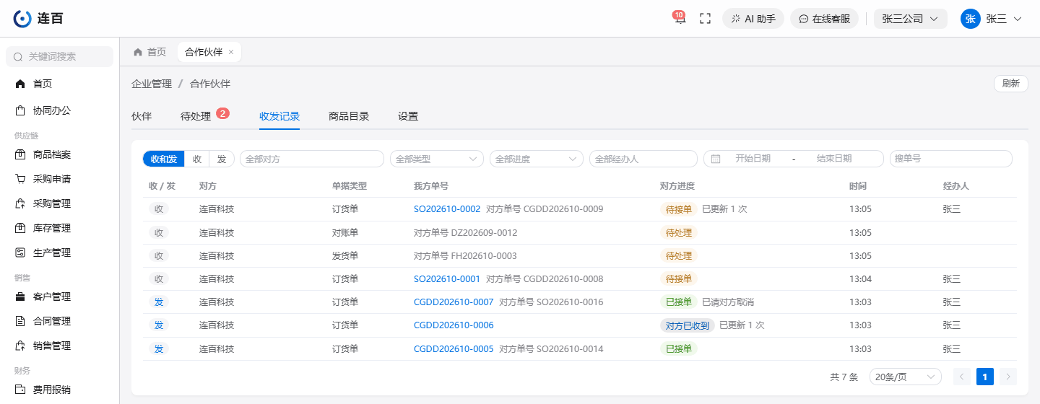The width and height of the screenshot is (1040, 404).
Task: Click the search magnifier icon in sidebar
Action: (x=19, y=56)
